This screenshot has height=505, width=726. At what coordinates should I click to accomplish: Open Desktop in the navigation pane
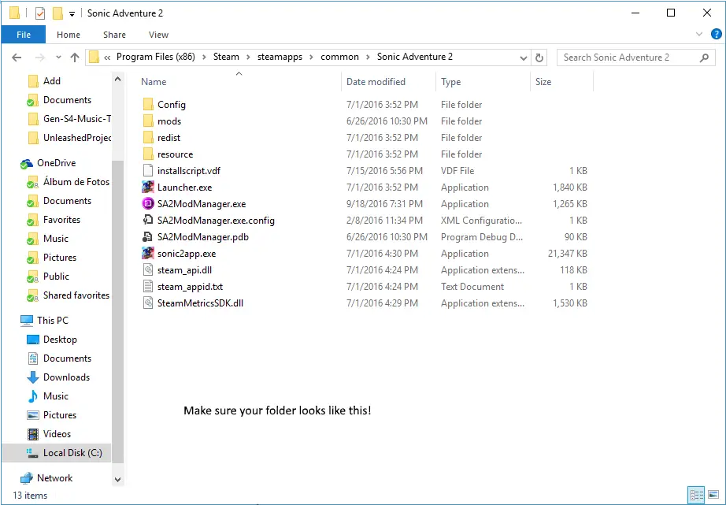[x=60, y=339]
